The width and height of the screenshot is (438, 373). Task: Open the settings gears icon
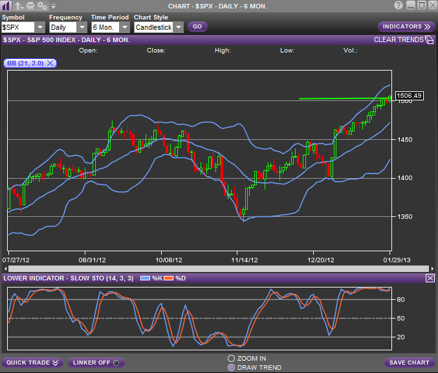pos(42,5)
